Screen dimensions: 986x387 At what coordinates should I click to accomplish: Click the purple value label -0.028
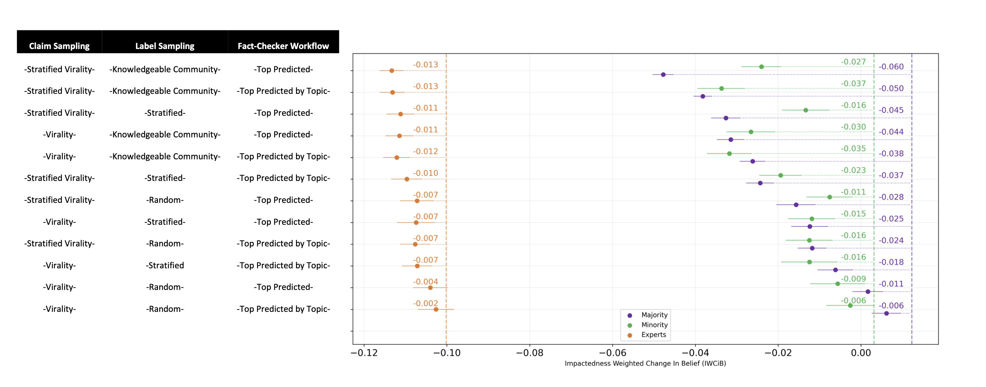pos(891,197)
